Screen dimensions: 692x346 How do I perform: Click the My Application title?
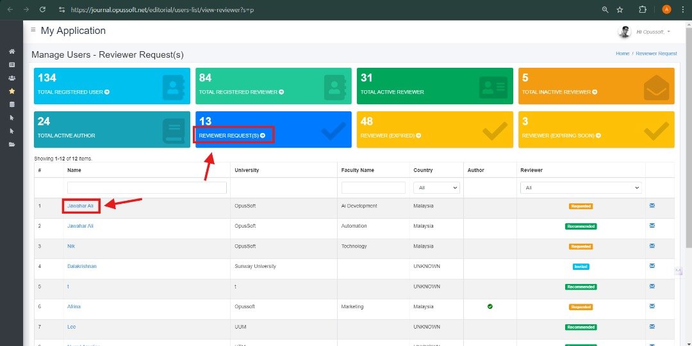[x=73, y=31]
